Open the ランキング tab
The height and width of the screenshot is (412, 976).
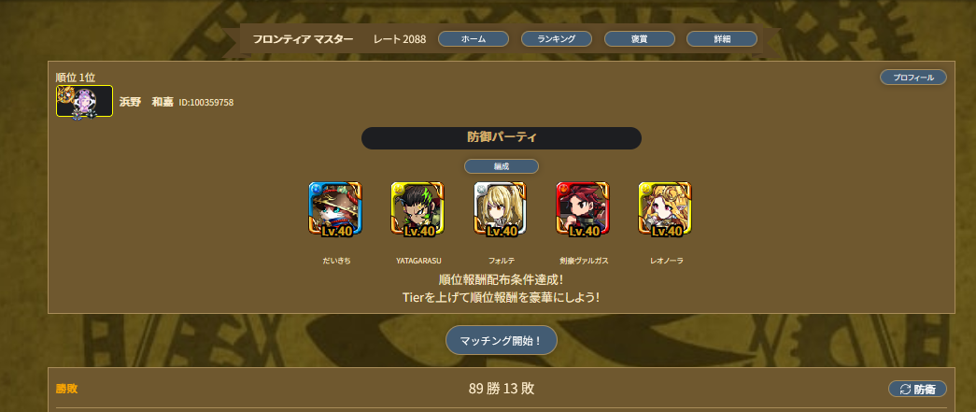point(557,39)
